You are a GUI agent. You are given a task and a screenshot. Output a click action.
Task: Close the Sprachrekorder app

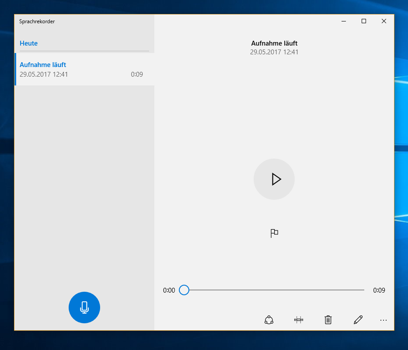tap(384, 21)
